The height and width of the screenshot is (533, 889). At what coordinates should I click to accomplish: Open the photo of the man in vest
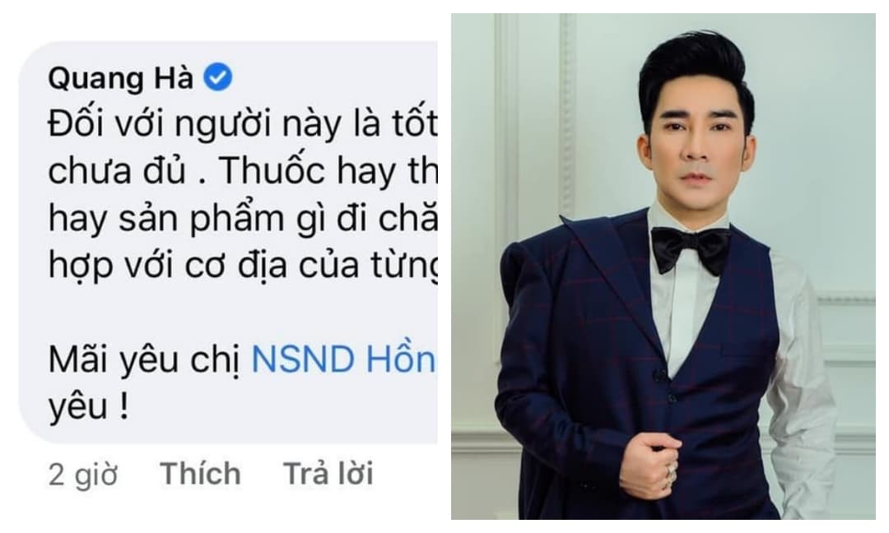point(663,266)
